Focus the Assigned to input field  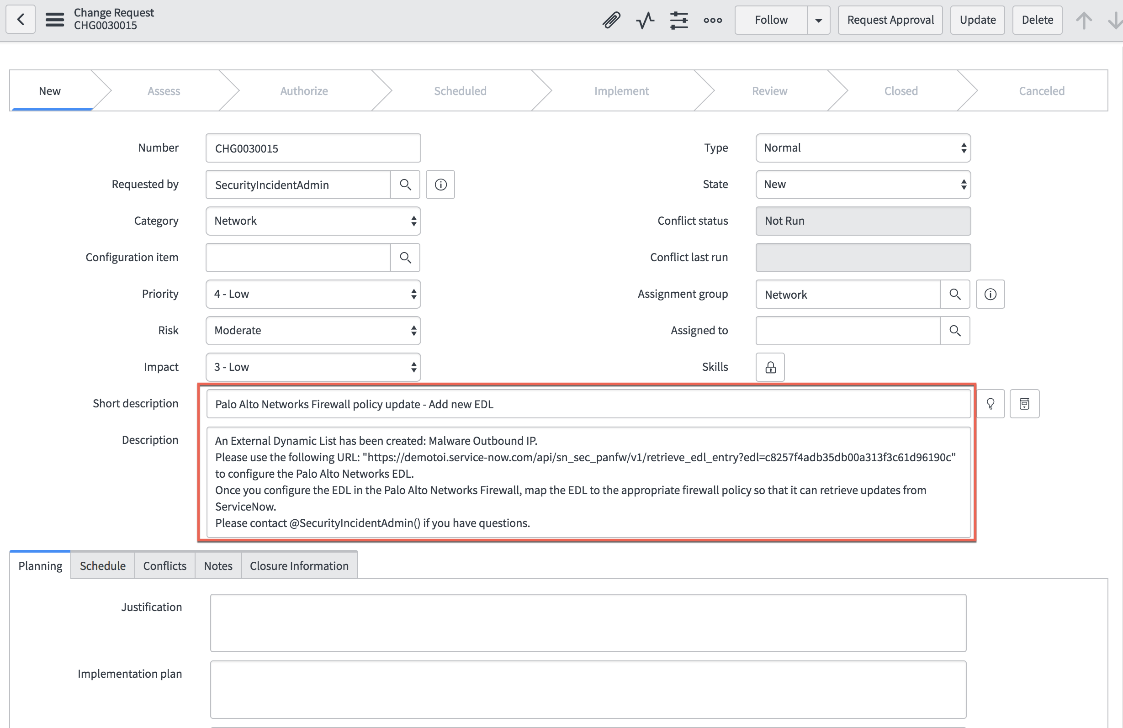point(848,331)
